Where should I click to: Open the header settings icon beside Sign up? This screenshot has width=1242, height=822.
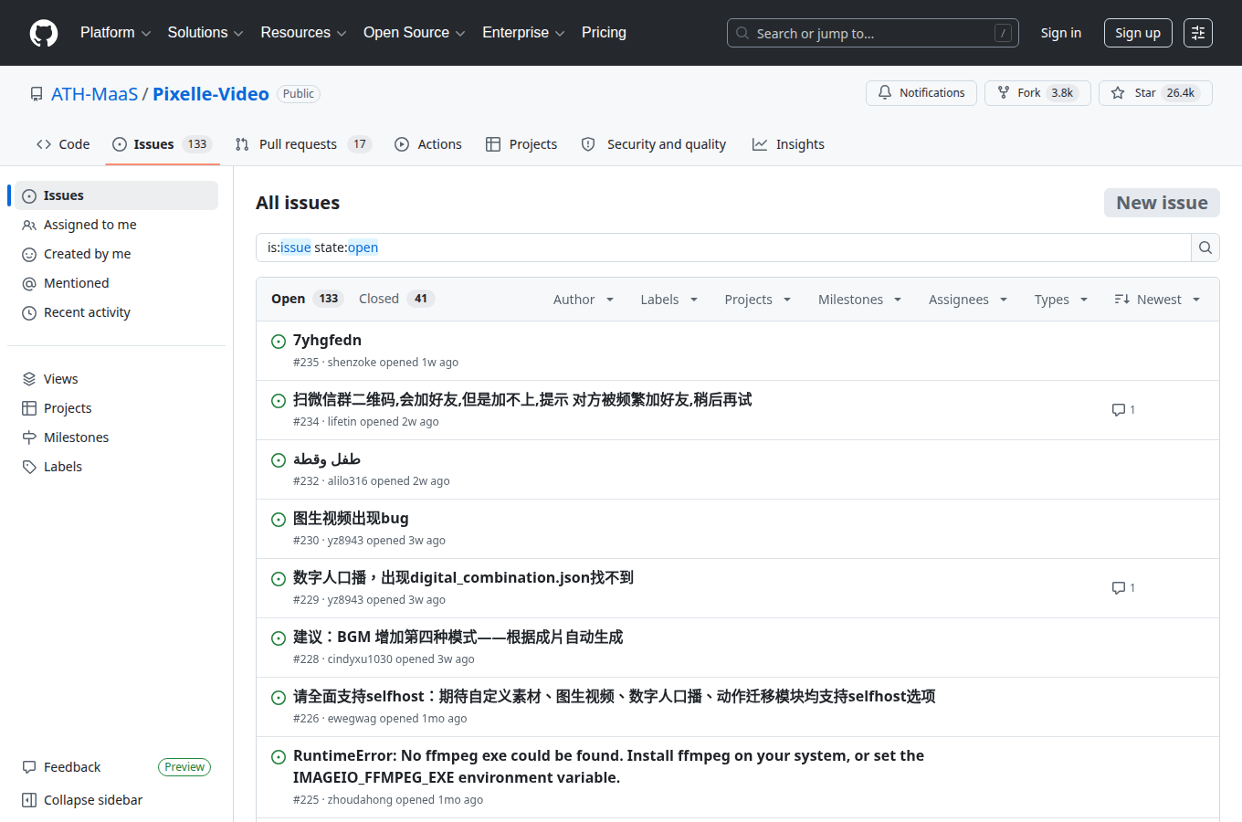point(1198,33)
